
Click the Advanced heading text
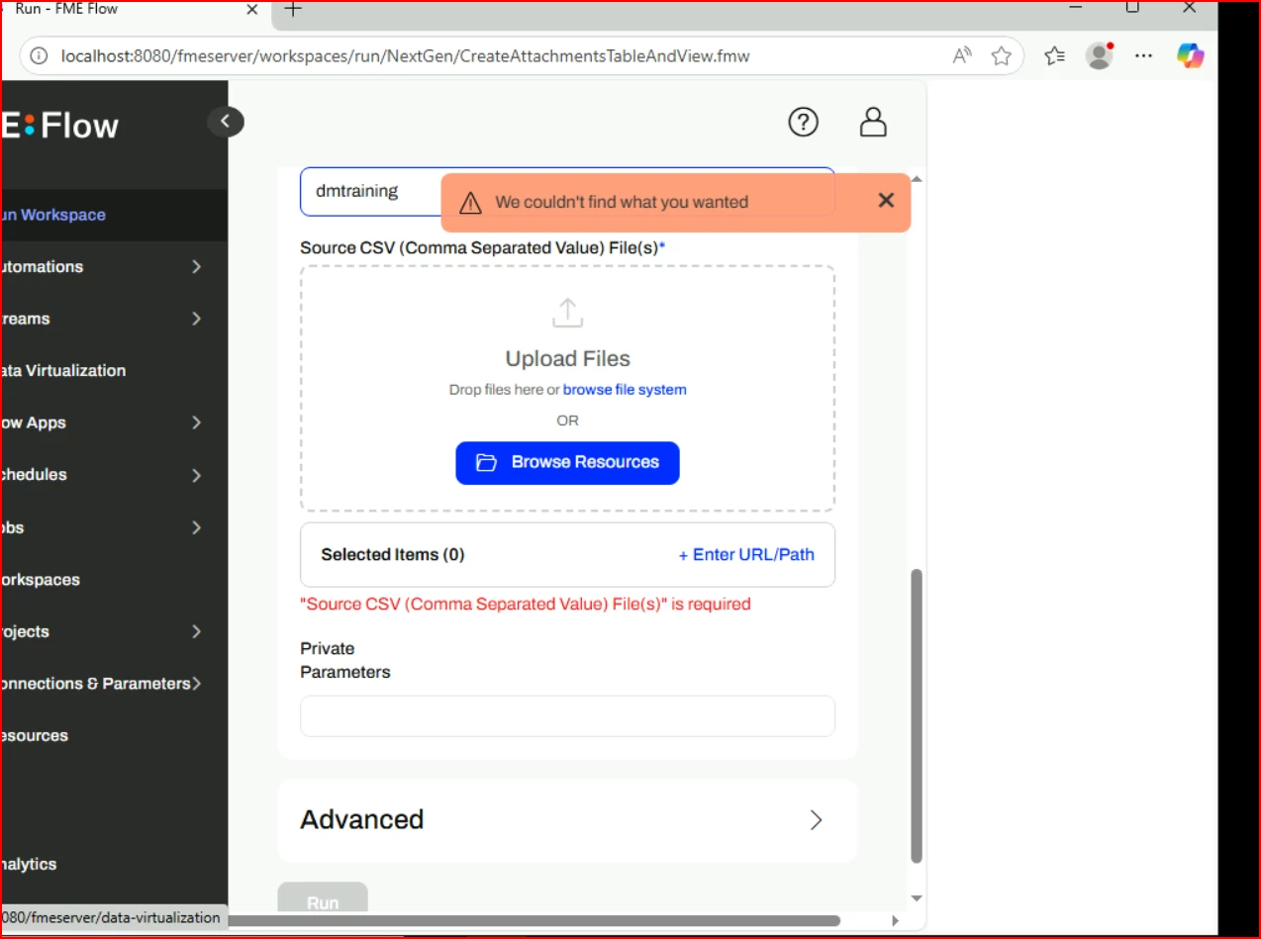click(x=361, y=820)
